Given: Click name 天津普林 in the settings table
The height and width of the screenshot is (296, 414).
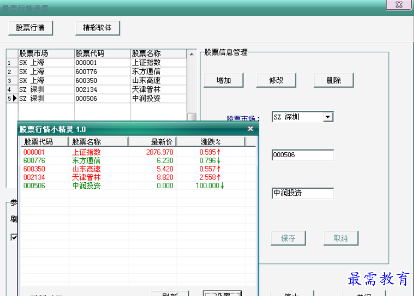Looking at the screenshot, I should click(x=159, y=90).
